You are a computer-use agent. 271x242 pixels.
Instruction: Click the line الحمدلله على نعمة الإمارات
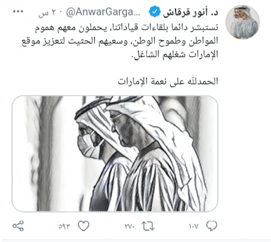168,81
